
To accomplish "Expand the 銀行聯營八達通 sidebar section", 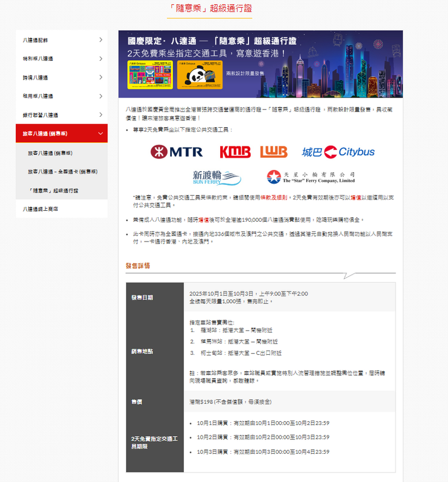I will pyautogui.click(x=62, y=114).
